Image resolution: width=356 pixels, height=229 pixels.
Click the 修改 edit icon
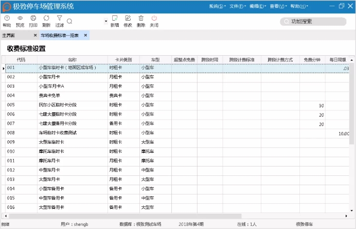pyautogui.click(x=128, y=21)
